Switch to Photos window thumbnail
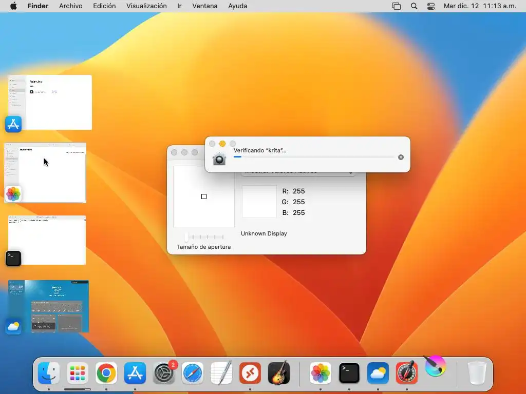This screenshot has width=526, height=394. [45, 172]
